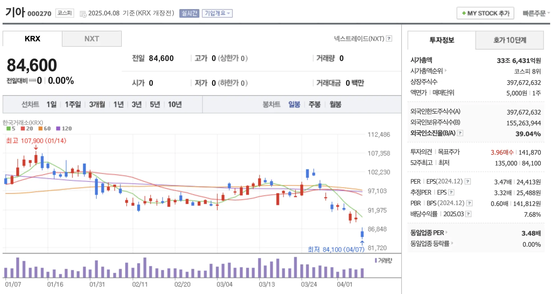Click the listed shares count 397,672,632
Screen dimensions: 551x294
point(524,83)
